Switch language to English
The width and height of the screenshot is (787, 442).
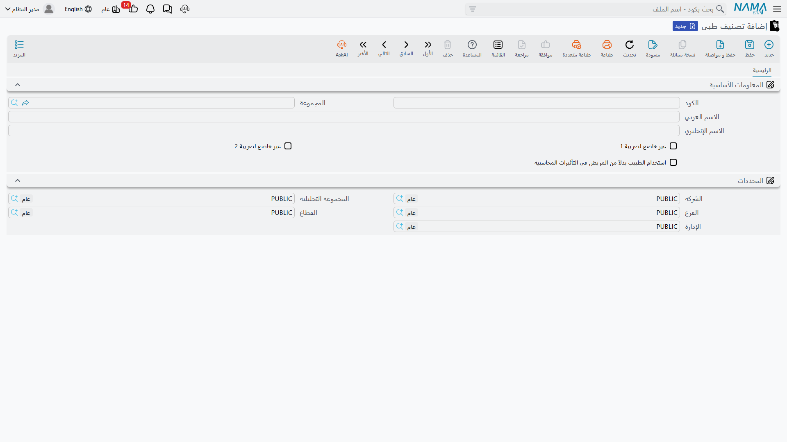point(78,9)
